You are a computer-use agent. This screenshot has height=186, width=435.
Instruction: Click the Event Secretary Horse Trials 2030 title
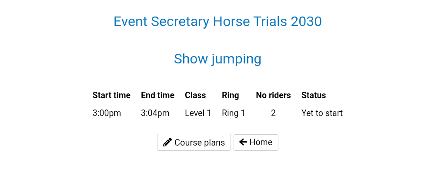click(217, 21)
